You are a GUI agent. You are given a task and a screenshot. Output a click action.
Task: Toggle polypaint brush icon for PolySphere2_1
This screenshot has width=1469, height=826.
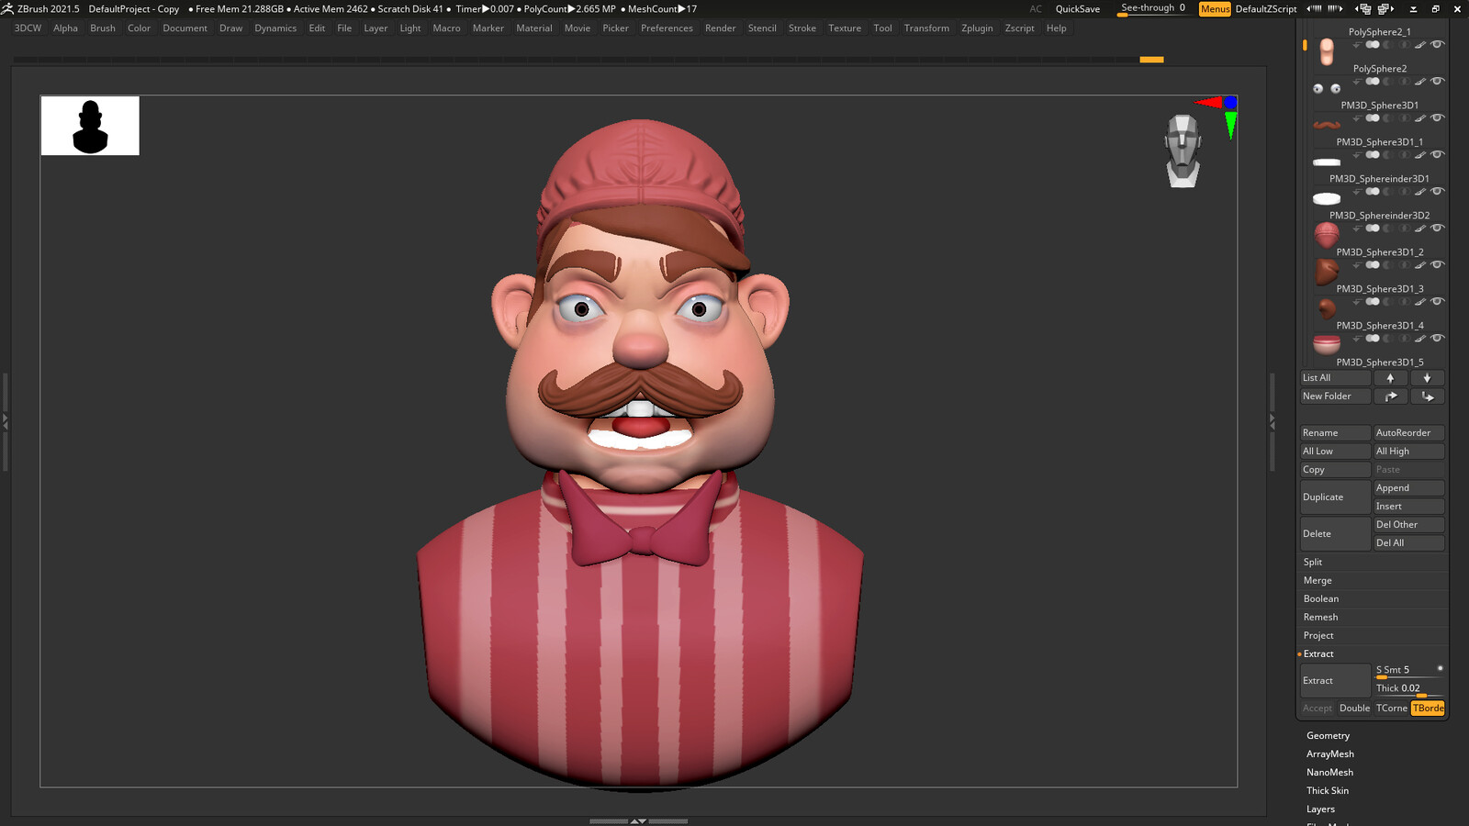[x=1420, y=44]
